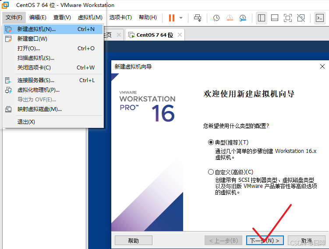
Task: Click the New Virtual Machine menu icon
Action: coord(8,29)
